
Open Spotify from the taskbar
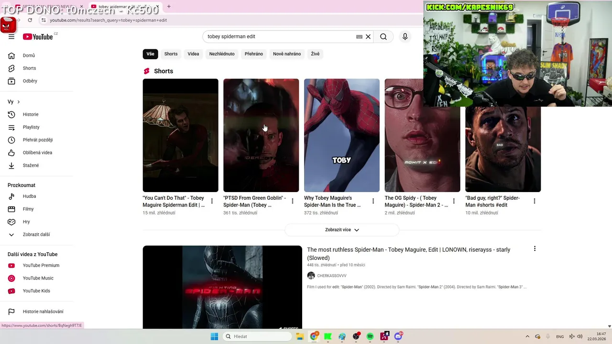pos(370,336)
